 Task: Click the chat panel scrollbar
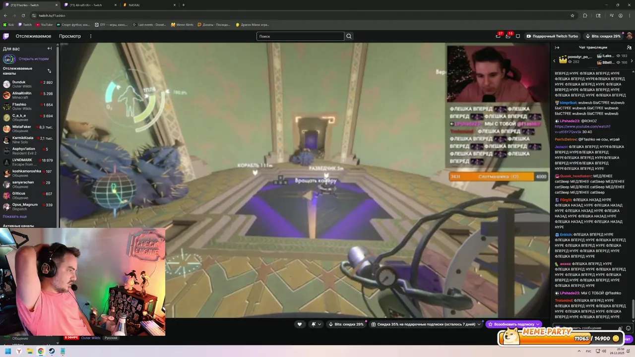tap(633, 310)
